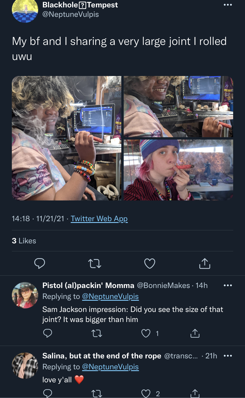Open more options on BonnieMakes reply
The width and height of the screenshot is (245, 398).
point(228,286)
